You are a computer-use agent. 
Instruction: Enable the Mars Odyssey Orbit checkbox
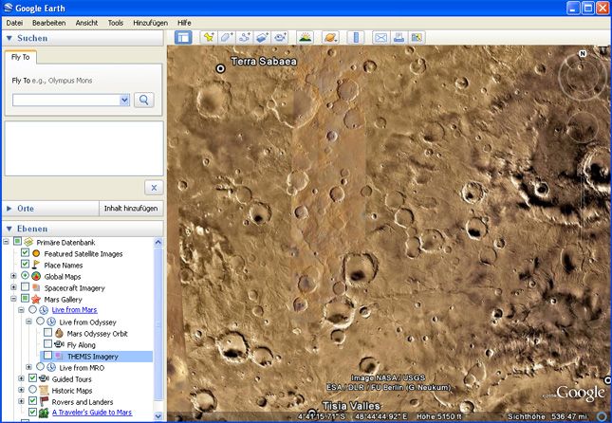[47, 333]
